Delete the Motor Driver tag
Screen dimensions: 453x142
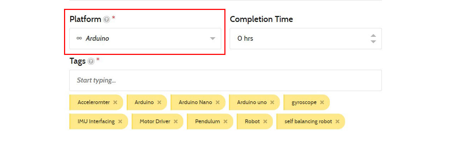[x=176, y=121]
